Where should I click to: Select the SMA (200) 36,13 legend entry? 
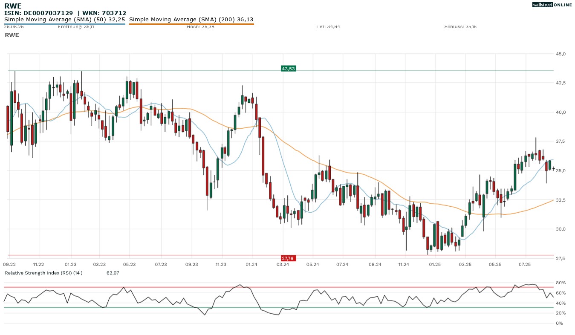click(191, 20)
